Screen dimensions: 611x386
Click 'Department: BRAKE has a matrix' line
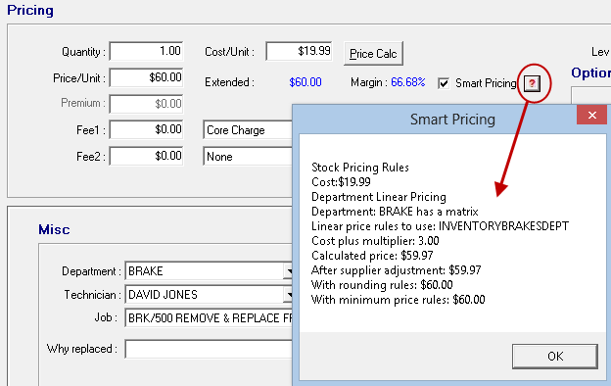(395, 212)
